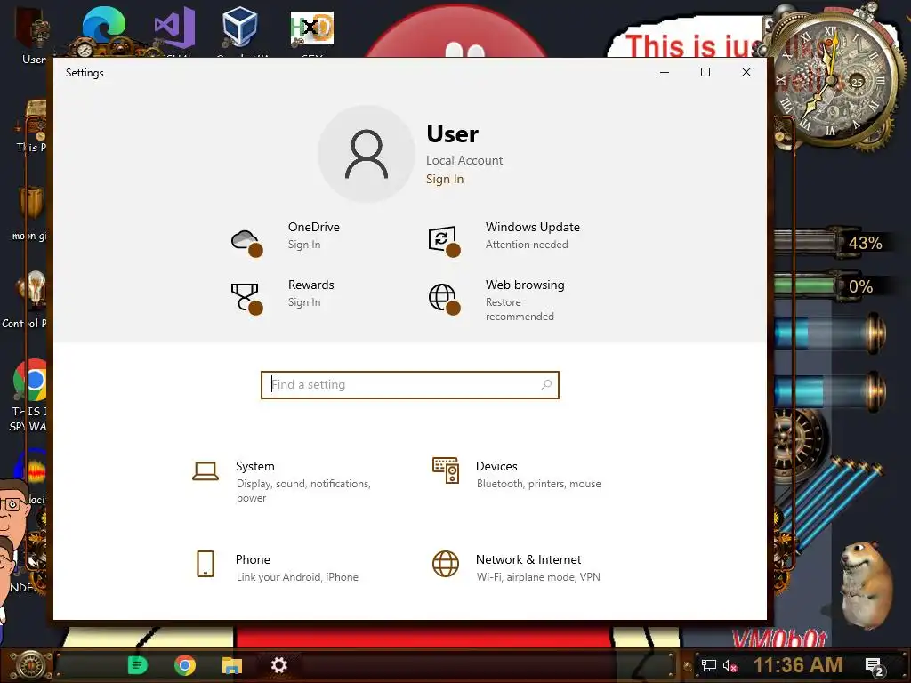Open the Phone icon

206,564
